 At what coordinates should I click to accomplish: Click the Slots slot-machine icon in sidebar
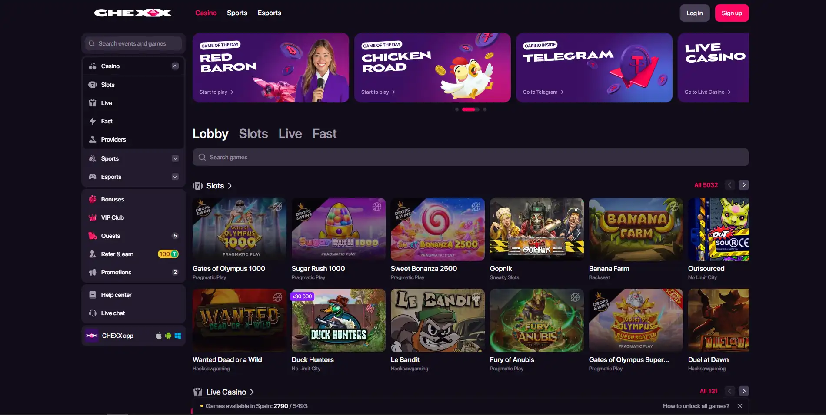point(93,85)
